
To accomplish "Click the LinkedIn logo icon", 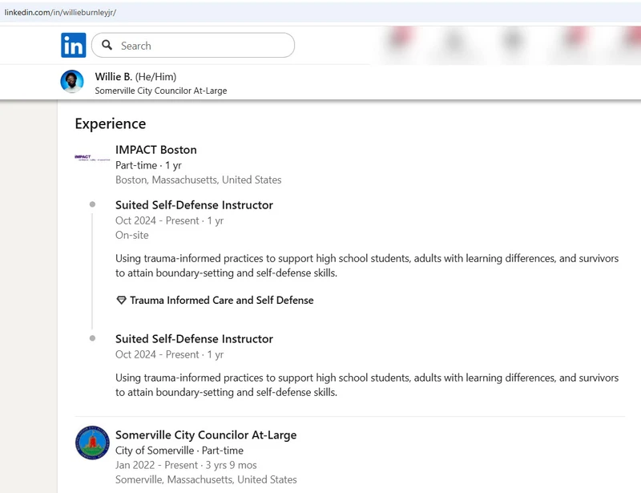I will pyautogui.click(x=73, y=46).
